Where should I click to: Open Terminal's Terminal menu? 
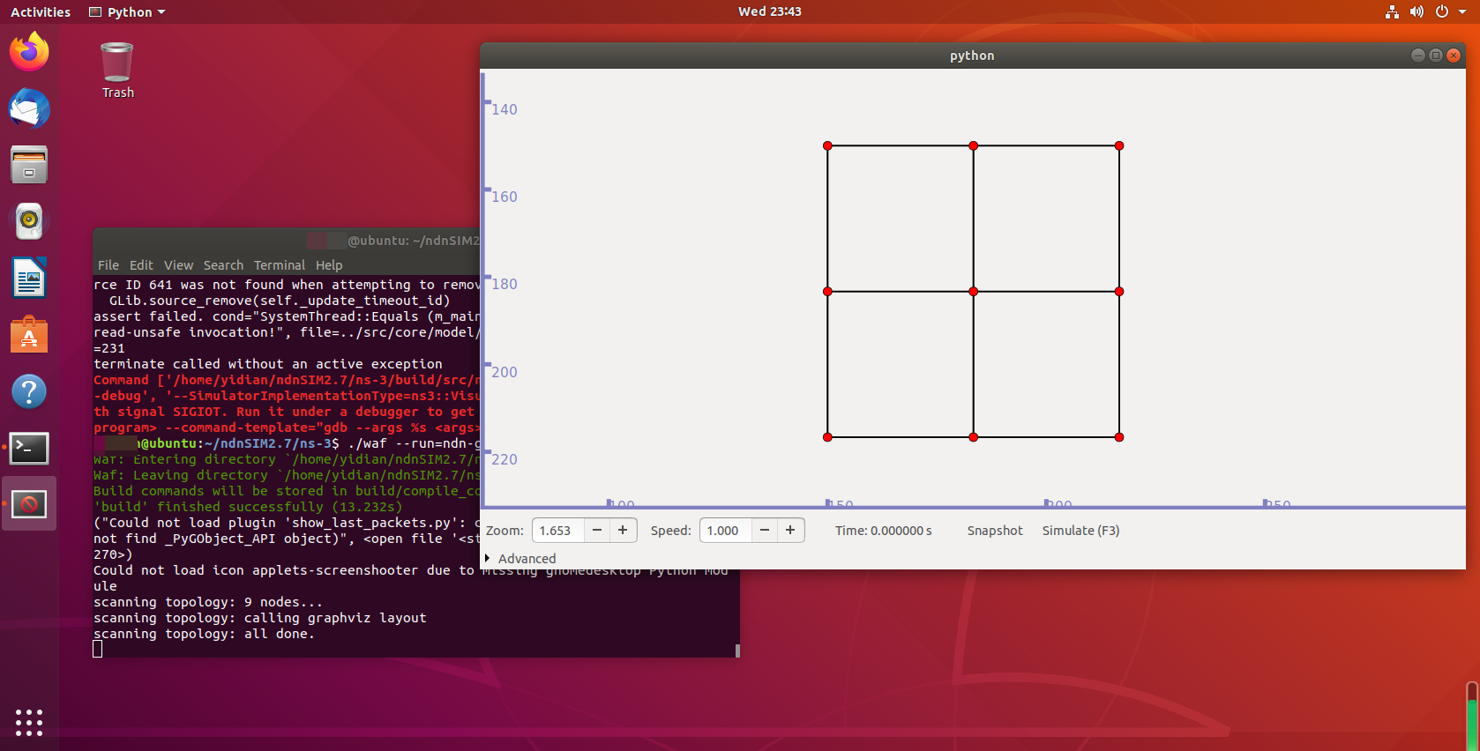point(280,265)
